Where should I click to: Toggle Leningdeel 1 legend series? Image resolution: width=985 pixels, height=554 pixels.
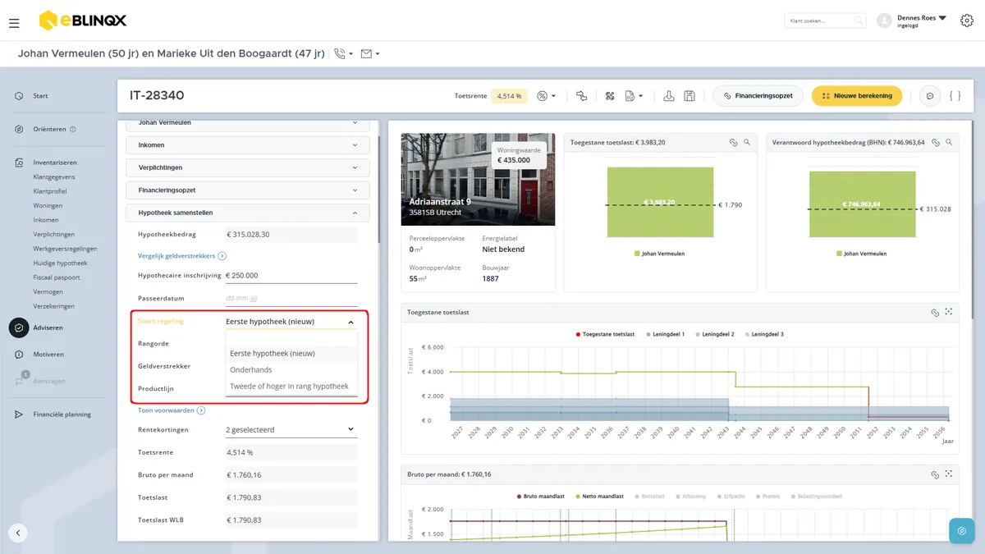click(666, 334)
